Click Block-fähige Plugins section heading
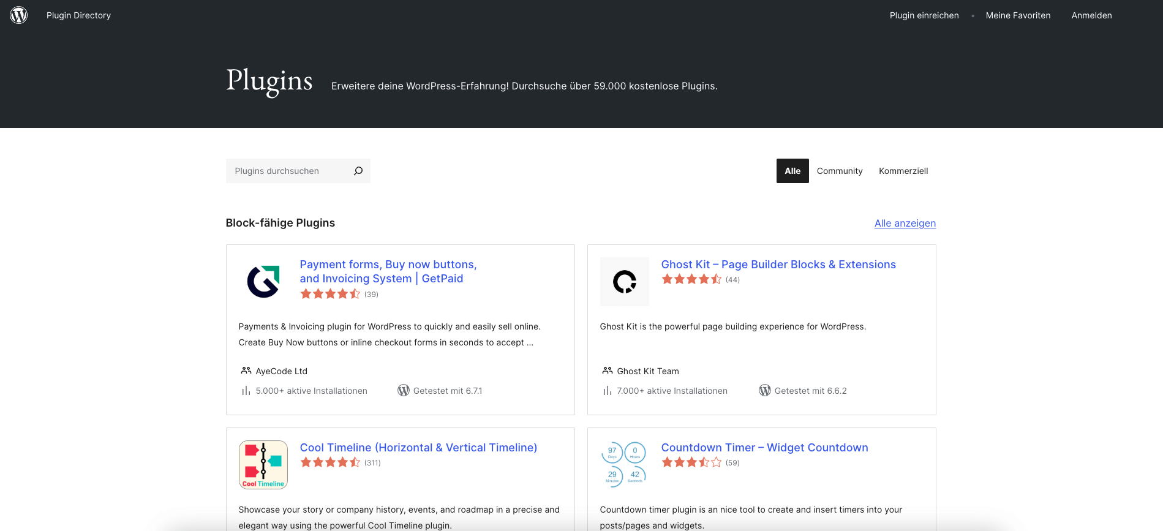 pos(280,223)
